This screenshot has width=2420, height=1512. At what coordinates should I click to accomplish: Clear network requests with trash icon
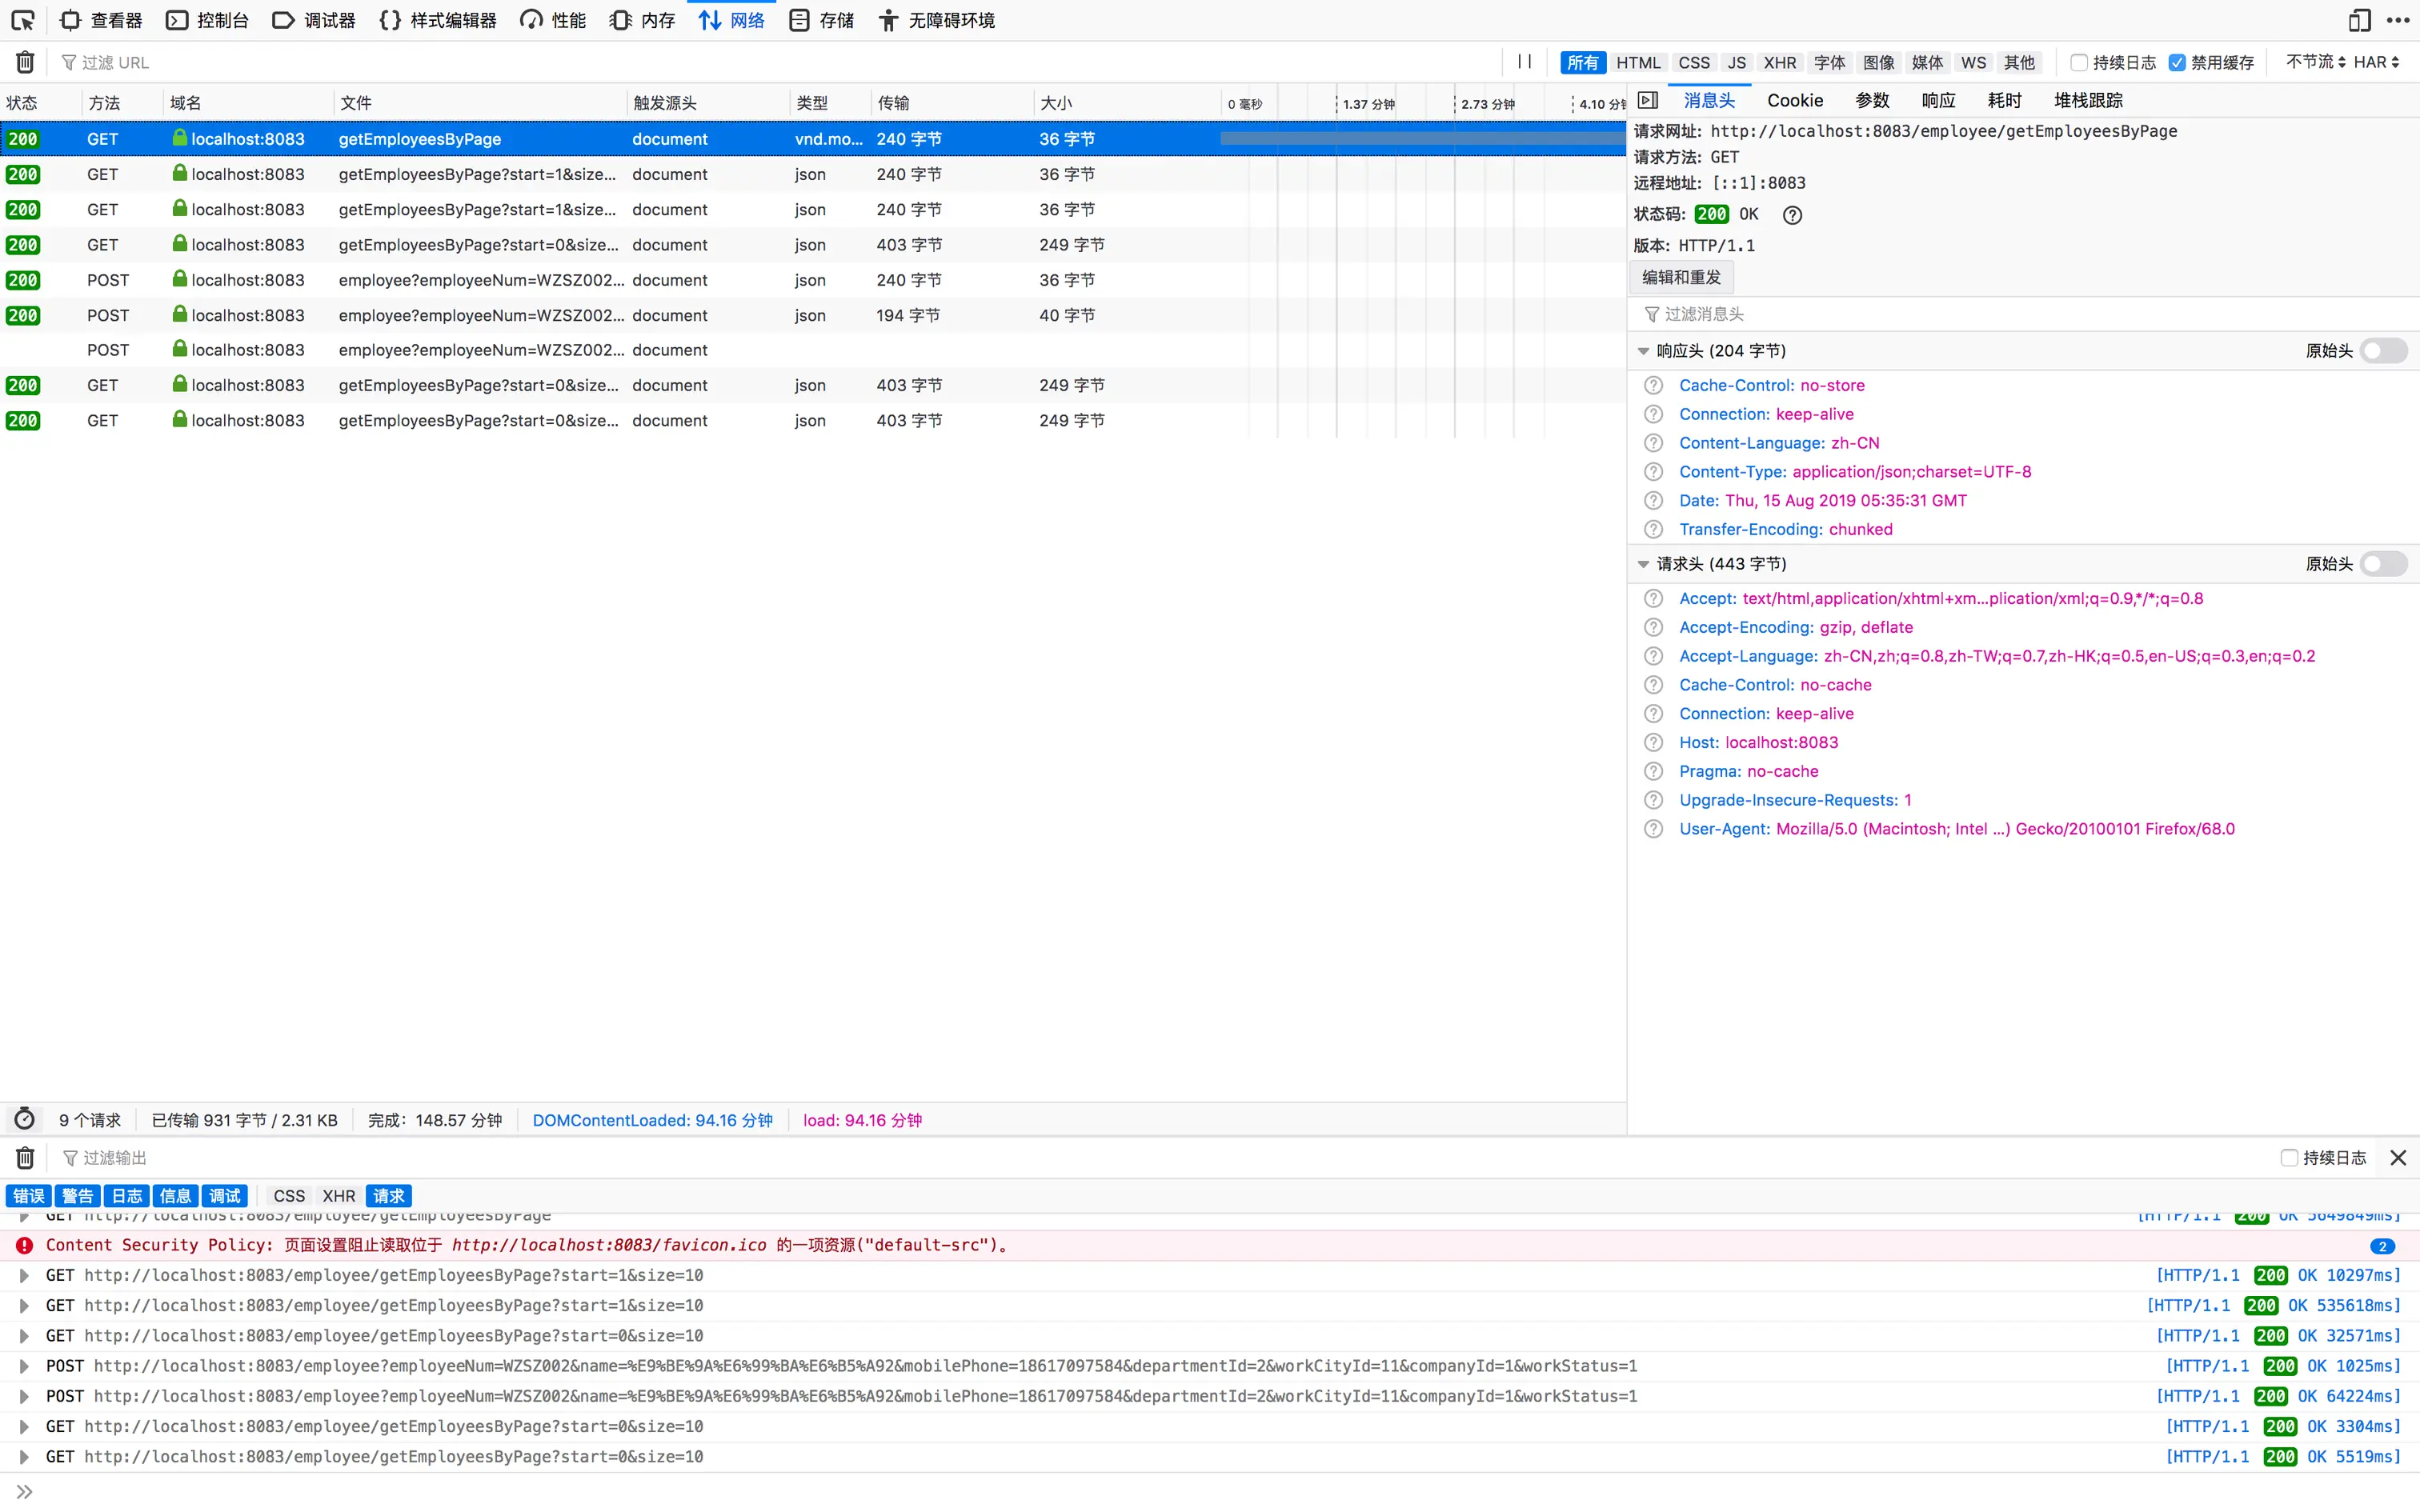25,62
